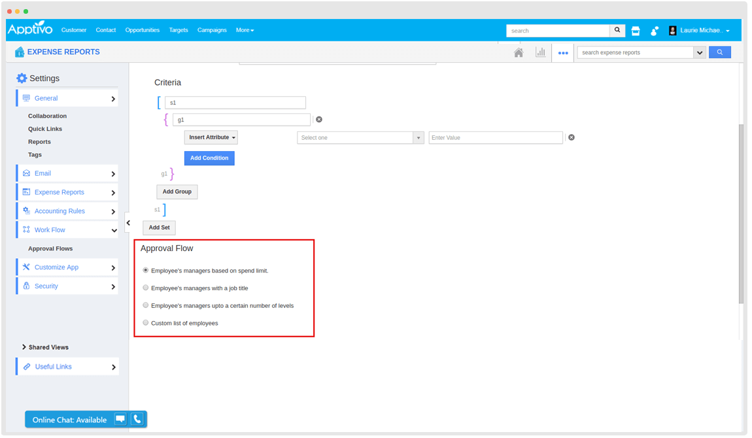Select managers upto a certain number of levels
Image resolution: width=752 pixels, height=438 pixels.
[x=146, y=305]
